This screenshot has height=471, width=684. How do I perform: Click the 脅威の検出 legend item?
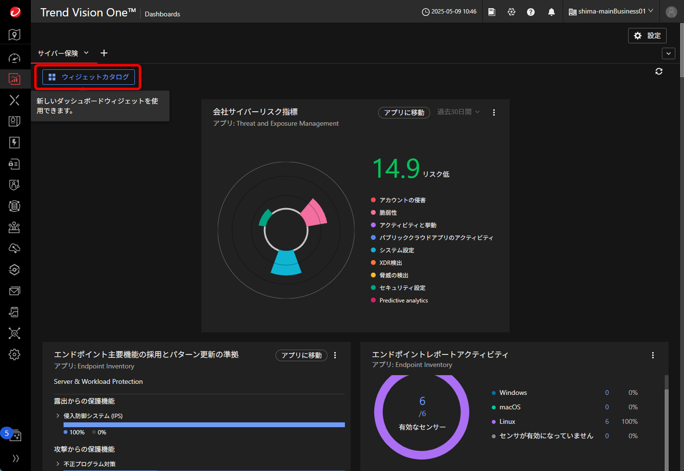390,275
